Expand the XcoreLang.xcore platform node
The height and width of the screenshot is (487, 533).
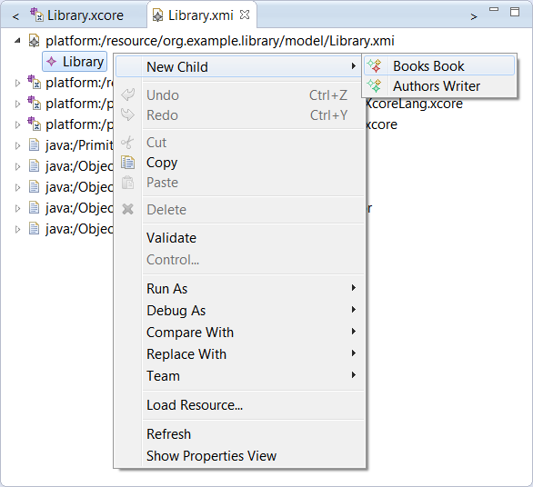17,104
